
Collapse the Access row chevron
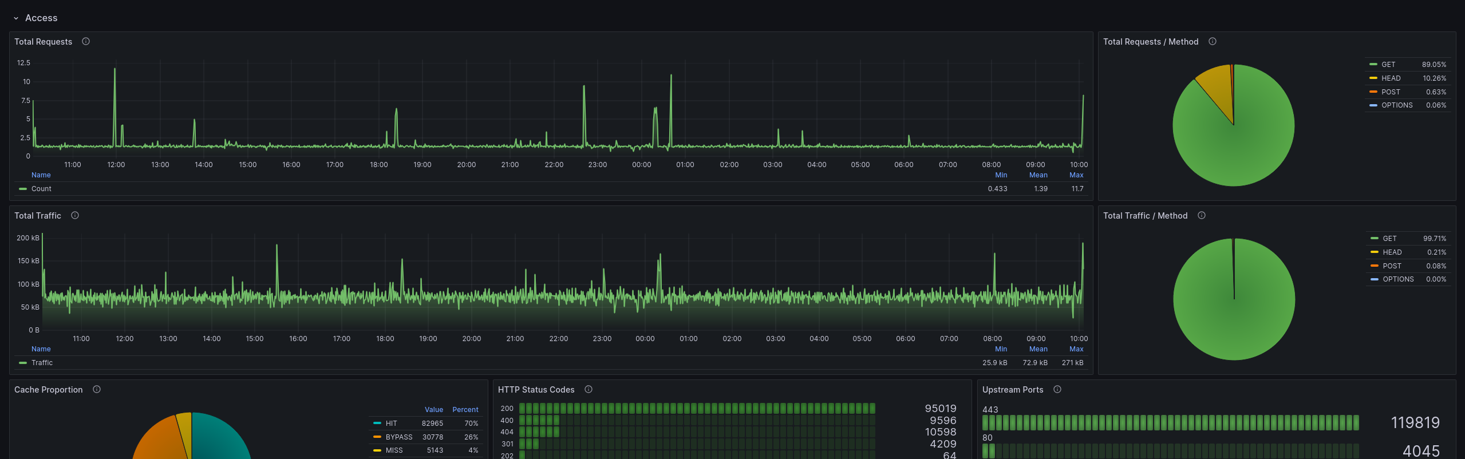(x=16, y=18)
